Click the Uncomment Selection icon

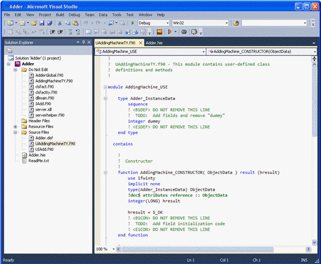click(78, 32)
